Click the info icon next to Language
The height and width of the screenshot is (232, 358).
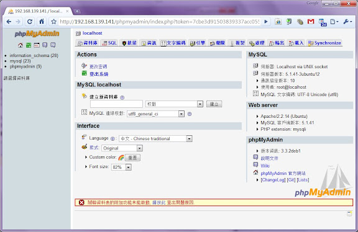(112, 138)
